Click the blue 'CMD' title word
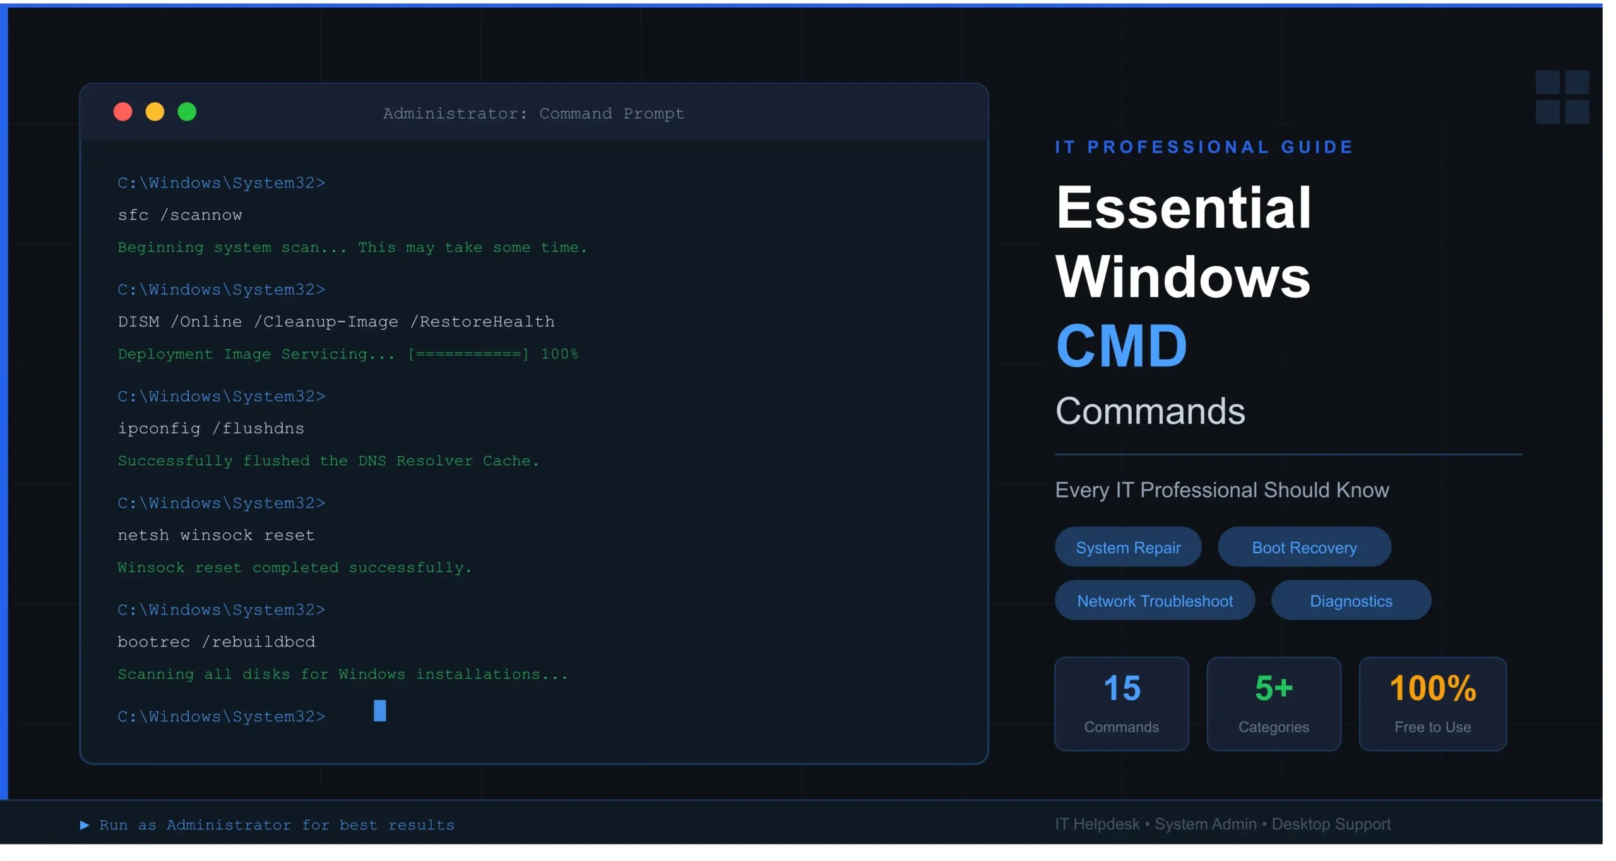 click(1122, 346)
